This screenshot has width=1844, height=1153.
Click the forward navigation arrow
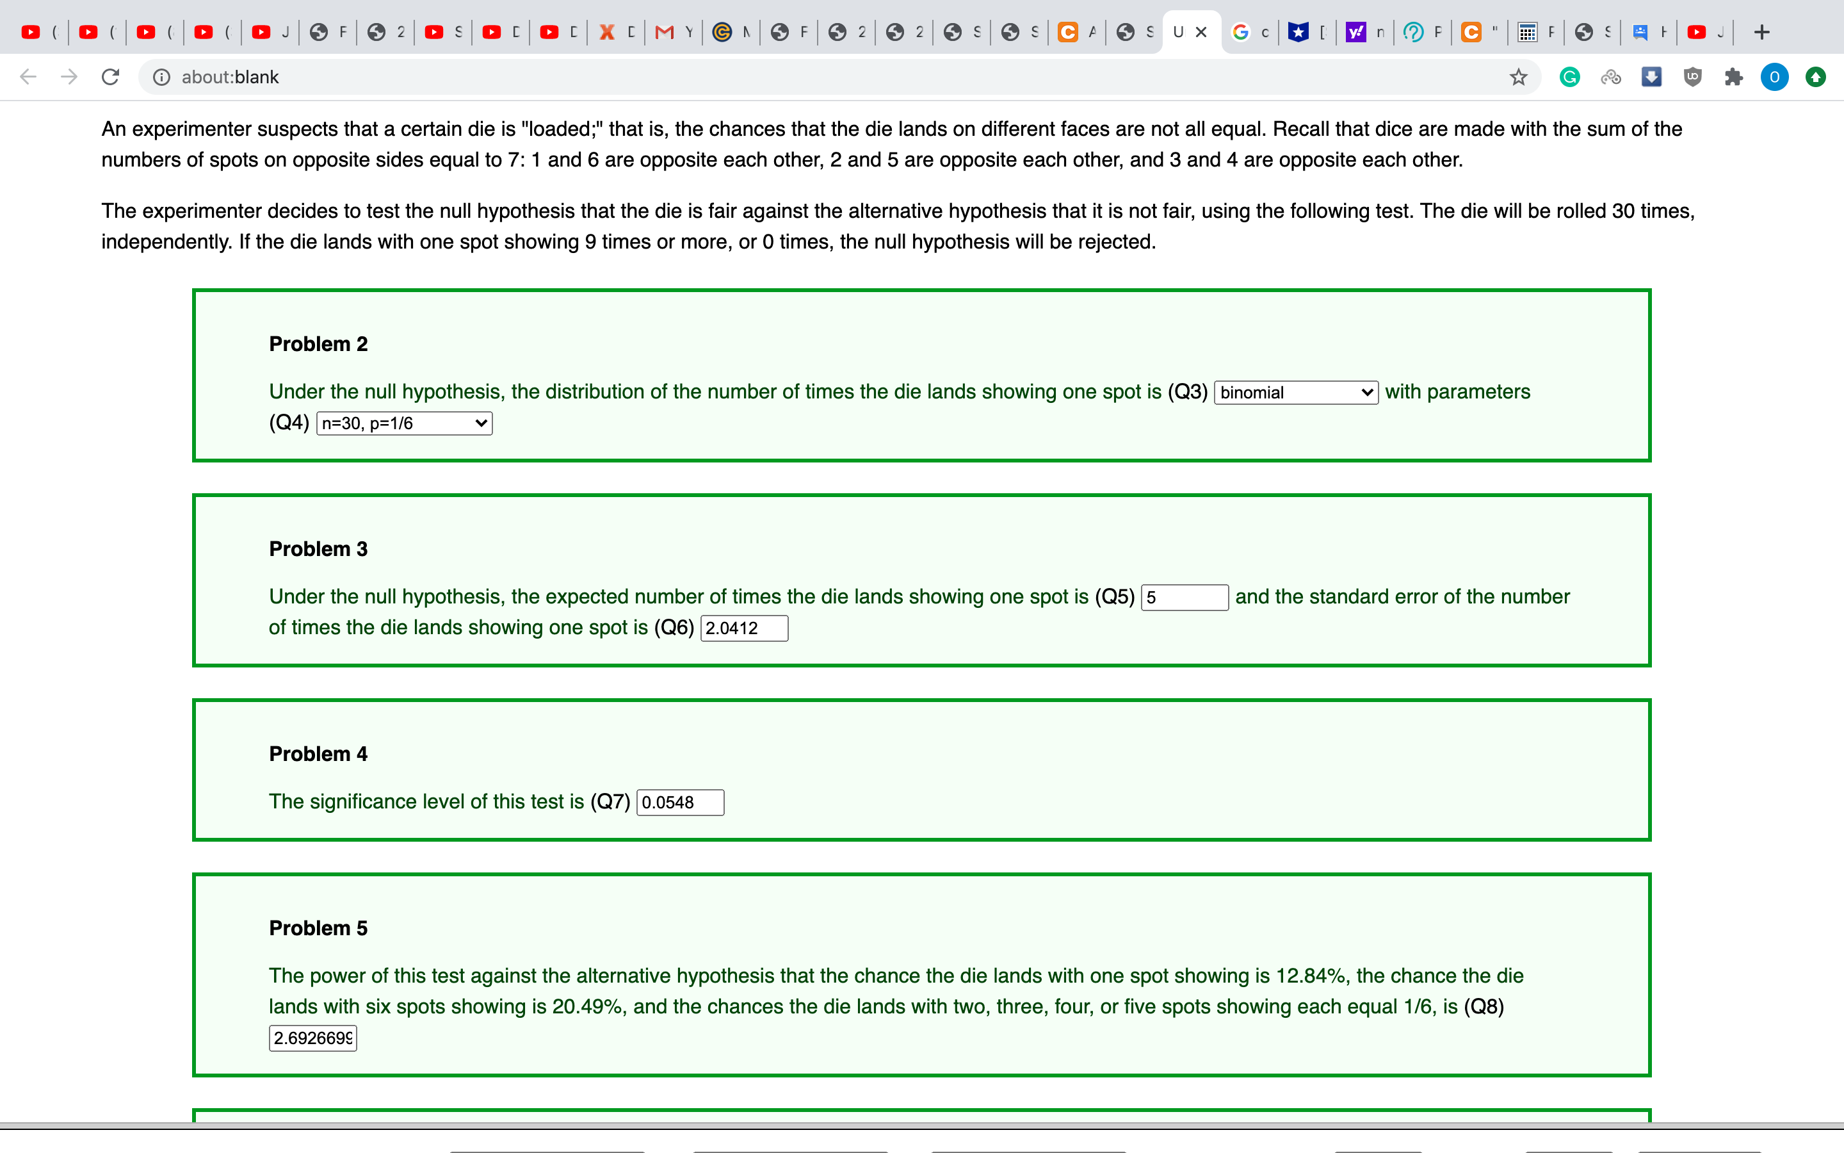pyautogui.click(x=69, y=76)
